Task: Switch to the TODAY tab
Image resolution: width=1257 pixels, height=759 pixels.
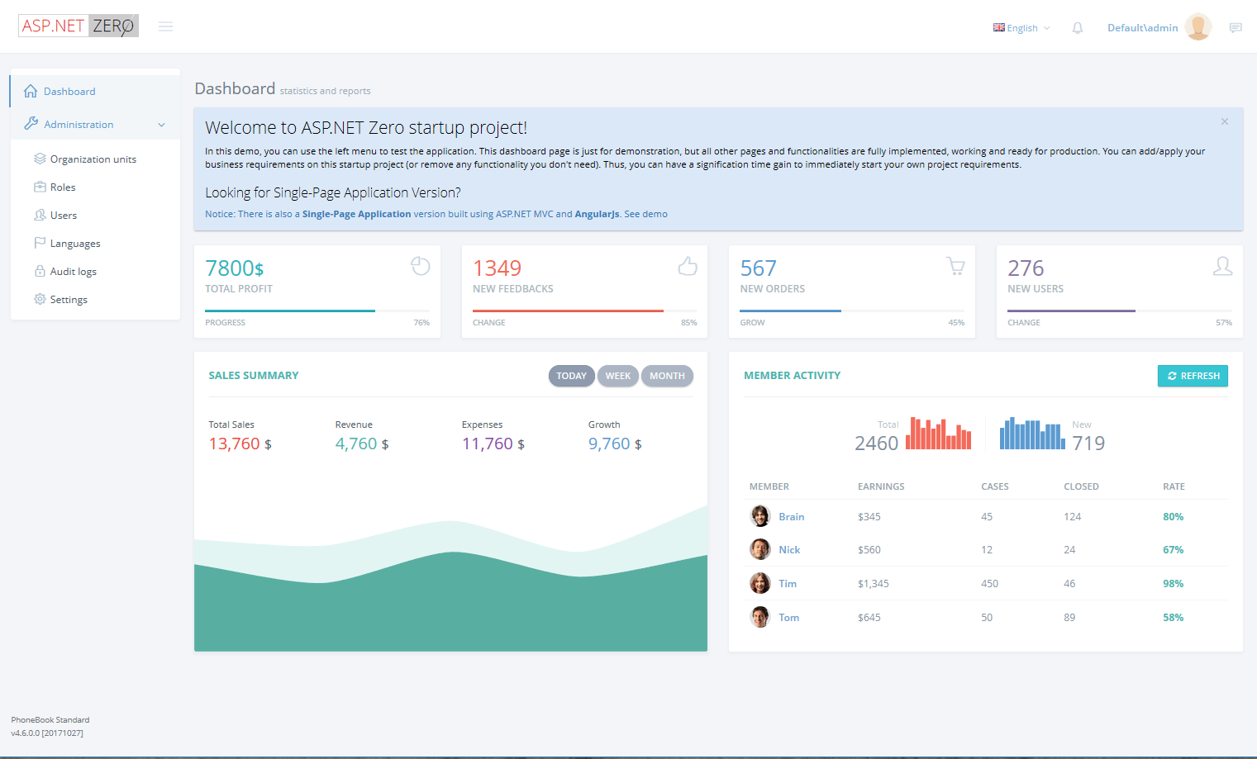Action: [x=571, y=376]
